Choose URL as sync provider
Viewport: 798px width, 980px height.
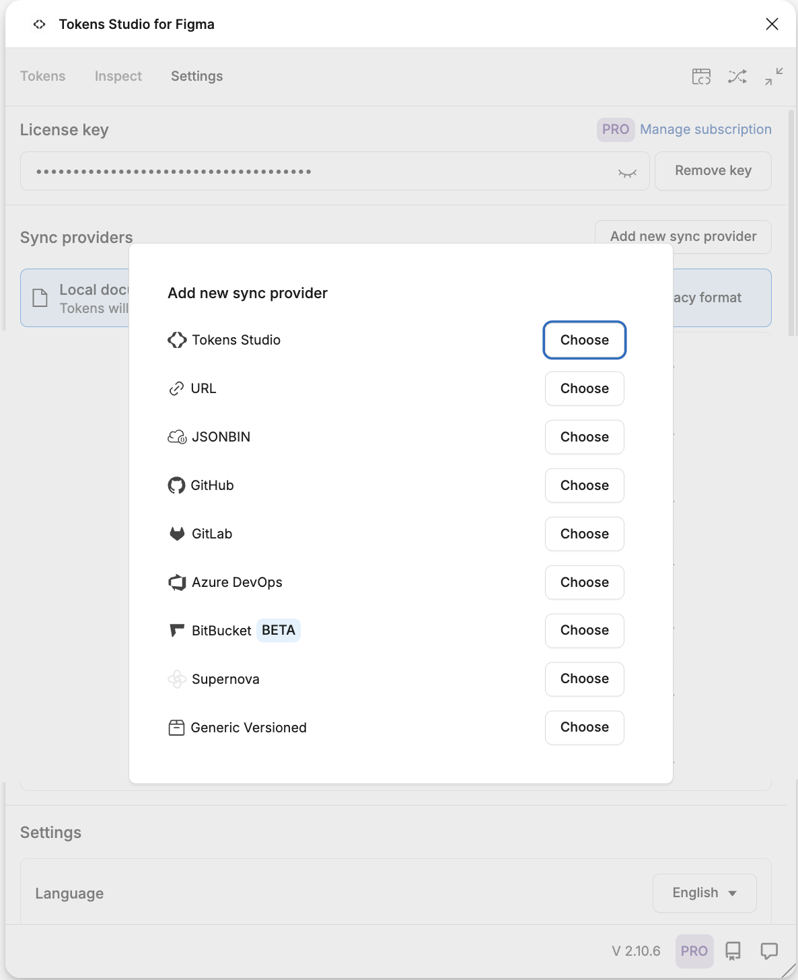click(585, 388)
